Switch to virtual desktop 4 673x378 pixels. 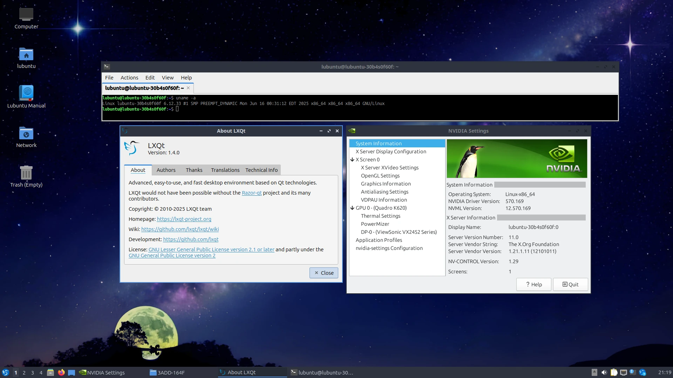pyautogui.click(x=41, y=372)
